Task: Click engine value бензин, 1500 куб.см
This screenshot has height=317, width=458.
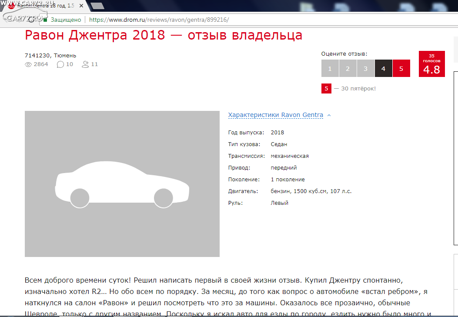Action: click(x=311, y=191)
